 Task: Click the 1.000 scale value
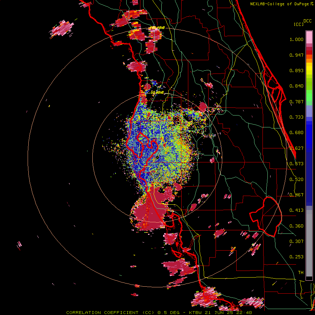pyautogui.click(x=296, y=39)
